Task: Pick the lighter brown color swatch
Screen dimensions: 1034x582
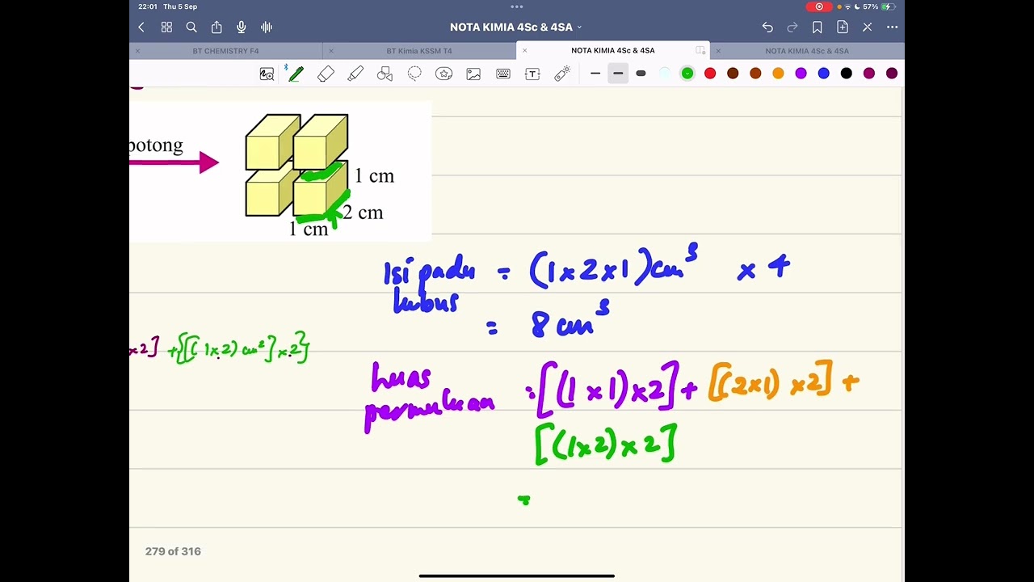Action: [755, 74]
